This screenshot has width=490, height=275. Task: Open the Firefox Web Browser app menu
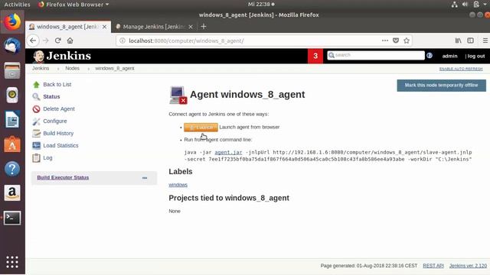point(73,5)
